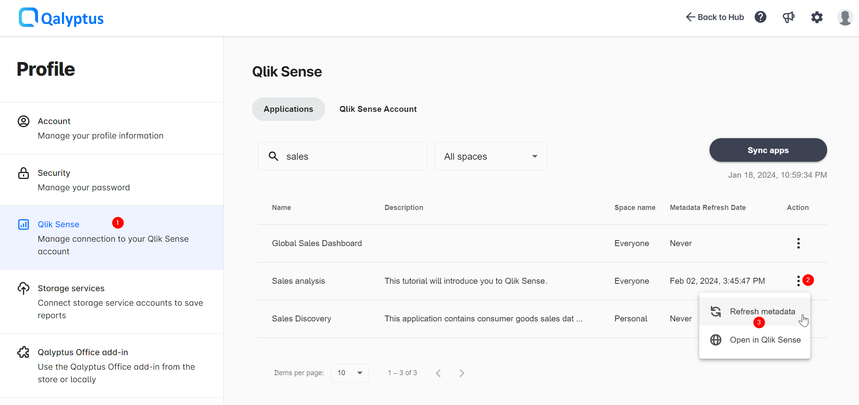Select the Qlik Sense chart icon
Viewport: 859px width, 405px height.
[x=23, y=224]
